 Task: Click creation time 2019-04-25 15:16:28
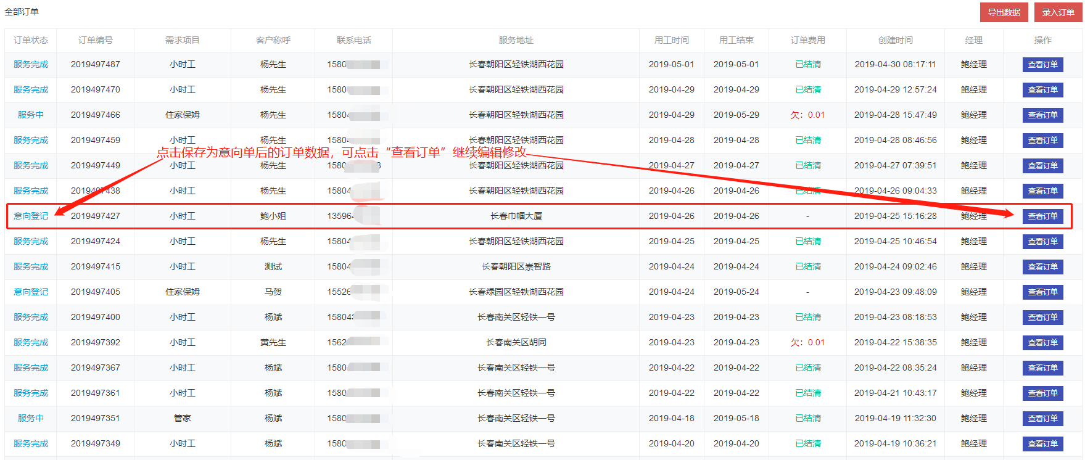(896, 216)
